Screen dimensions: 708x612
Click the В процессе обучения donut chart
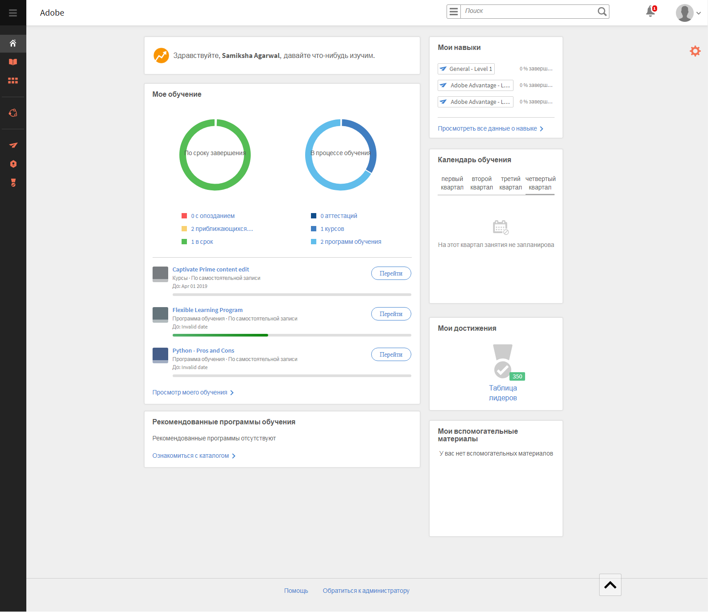[x=341, y=155]
